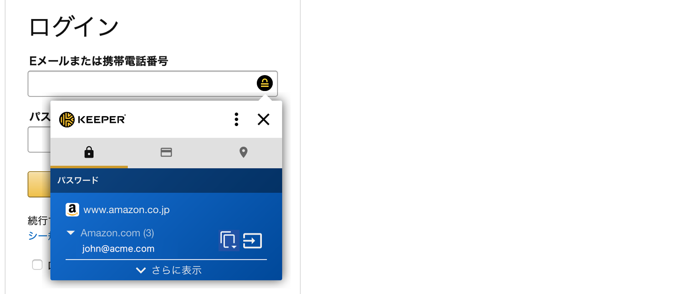This screenshot has height=294, width=683.
Task: Click the yellow login button
Action: pos(39,184)
